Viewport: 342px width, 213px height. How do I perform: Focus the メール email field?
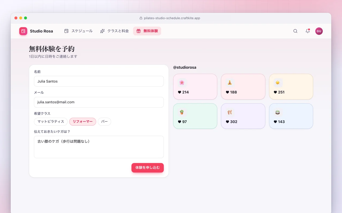(x=99, y=102)
